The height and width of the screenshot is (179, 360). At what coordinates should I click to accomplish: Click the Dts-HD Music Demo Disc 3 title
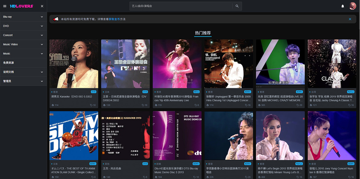pyautogui.click(x=176, y=170)
